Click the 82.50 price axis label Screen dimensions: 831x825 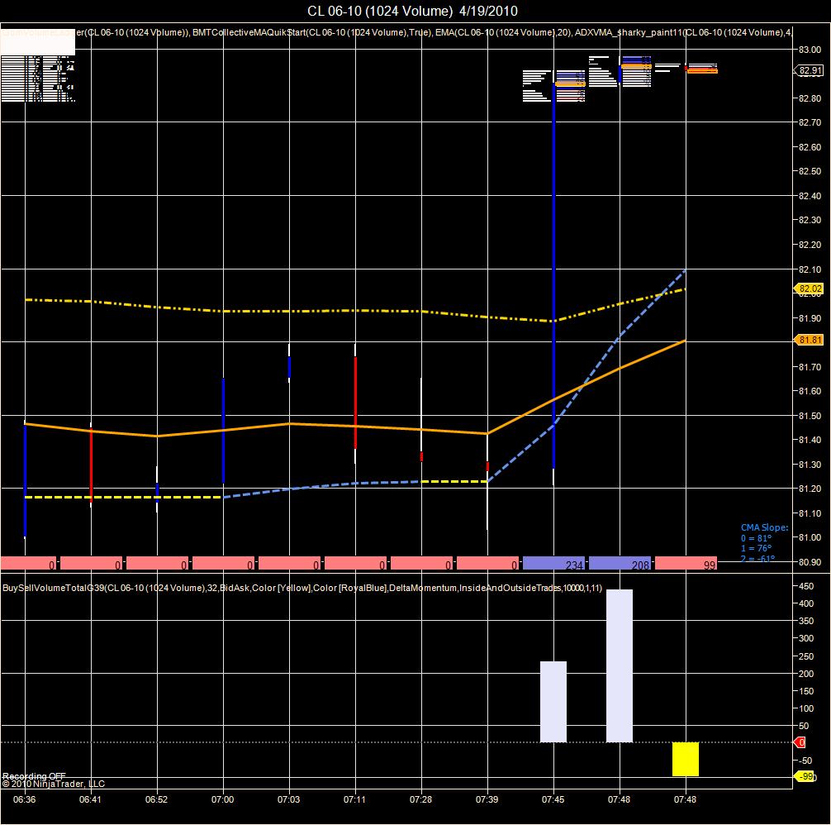[x=810, y=171]
